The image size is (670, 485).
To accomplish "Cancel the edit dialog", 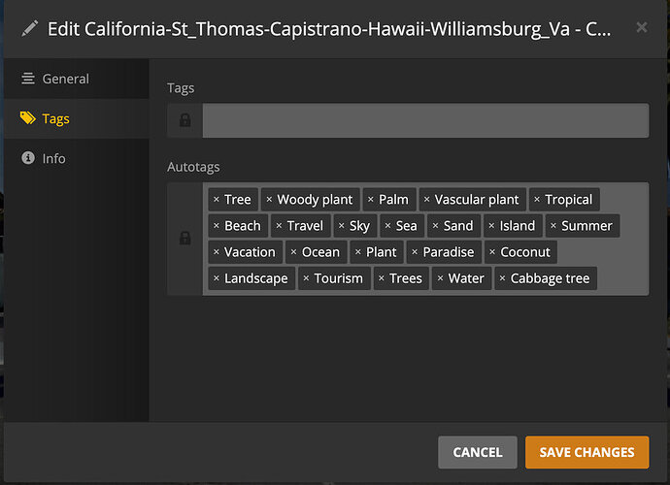I will tap(477, 452).
